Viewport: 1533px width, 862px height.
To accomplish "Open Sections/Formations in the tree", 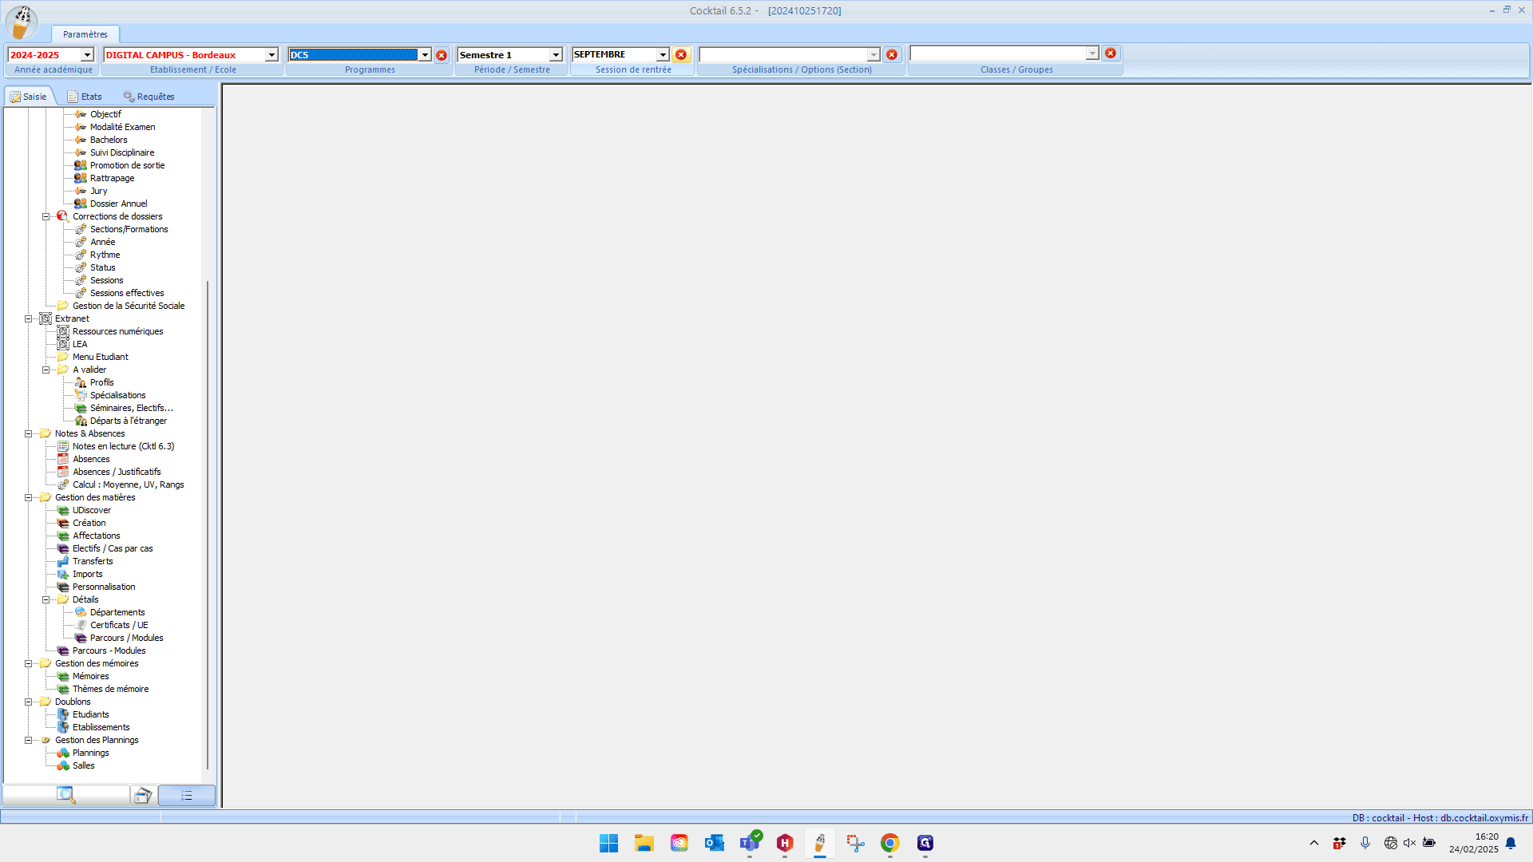I will click(129, 229).
